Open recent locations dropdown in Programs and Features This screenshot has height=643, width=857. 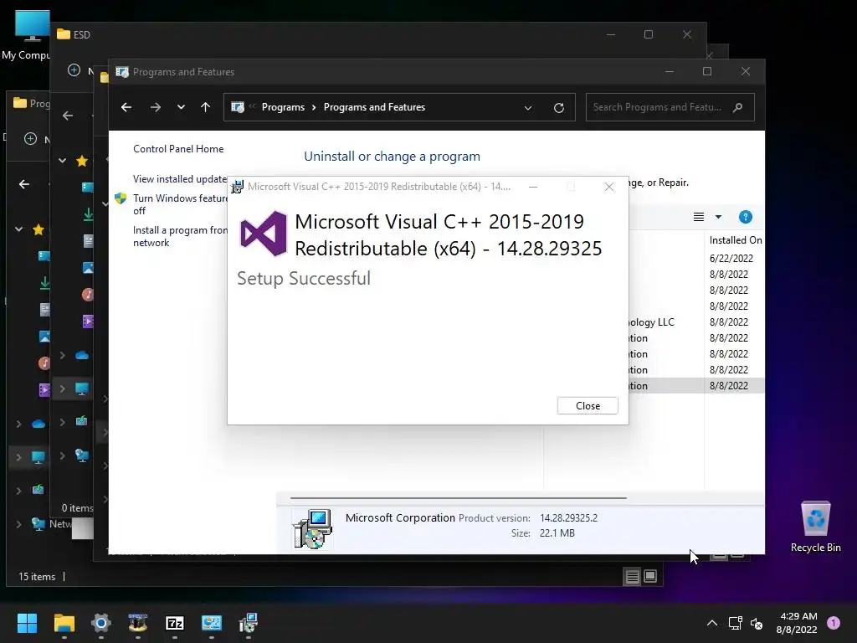(x=181, y=107)
